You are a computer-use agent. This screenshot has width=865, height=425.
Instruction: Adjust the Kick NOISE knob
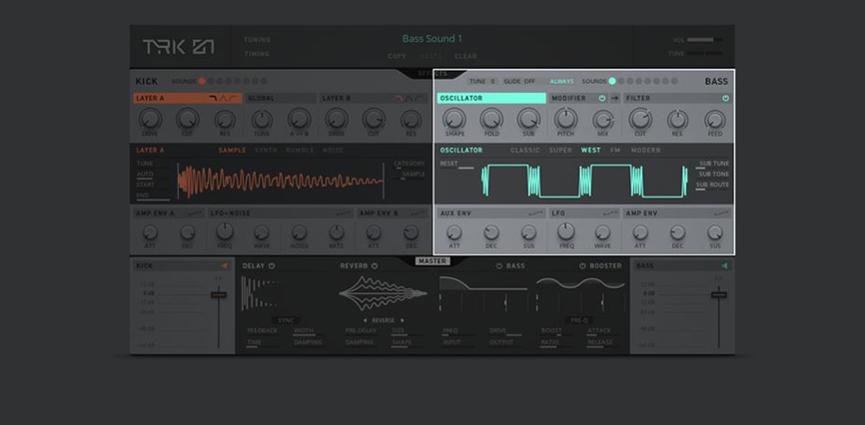[299, 232]
